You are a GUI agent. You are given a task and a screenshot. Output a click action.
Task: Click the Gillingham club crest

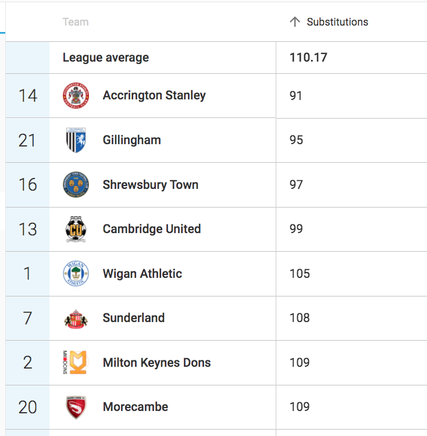point(76,140)
